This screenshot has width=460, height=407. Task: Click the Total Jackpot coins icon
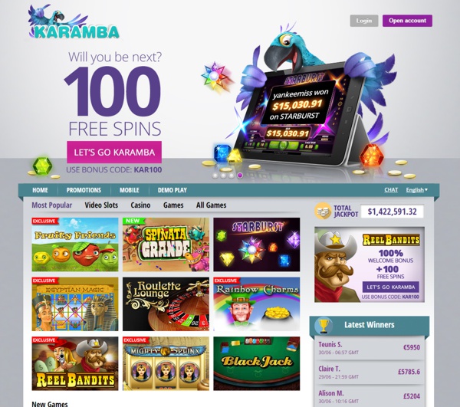coord(323,211)
